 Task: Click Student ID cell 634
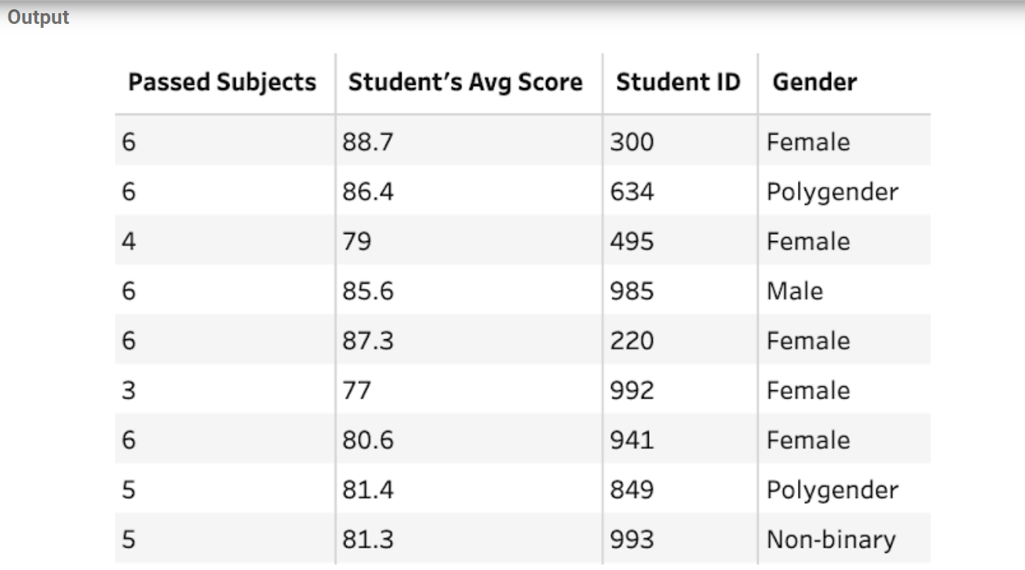tap(631, 192)
